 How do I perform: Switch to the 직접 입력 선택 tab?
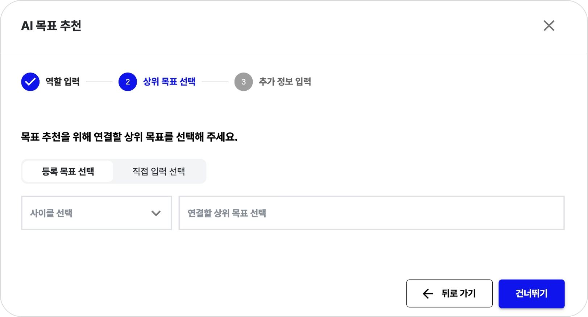(x=159, y=172)
